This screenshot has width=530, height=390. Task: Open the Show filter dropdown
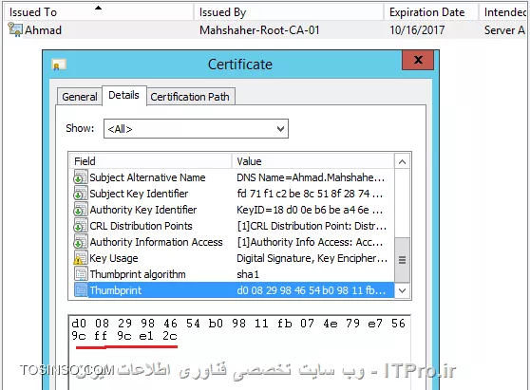(280, 129)
